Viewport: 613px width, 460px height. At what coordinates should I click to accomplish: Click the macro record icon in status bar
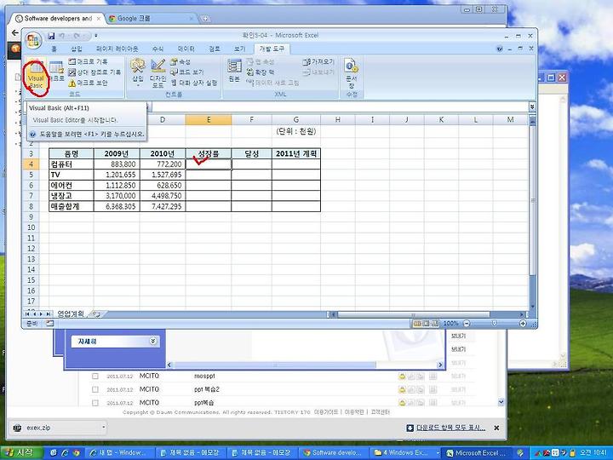point(49,324)
